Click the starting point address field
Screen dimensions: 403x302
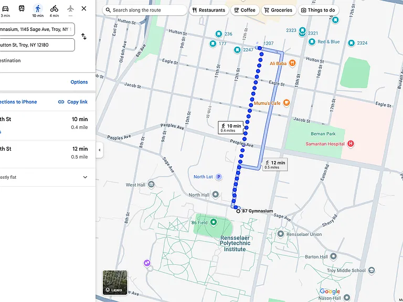[x=36, y=29]
